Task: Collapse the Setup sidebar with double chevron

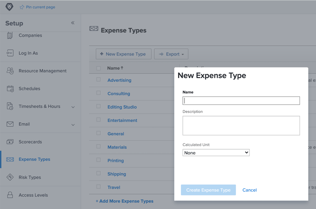Action: pyautogui.click(x=73, y=23)
